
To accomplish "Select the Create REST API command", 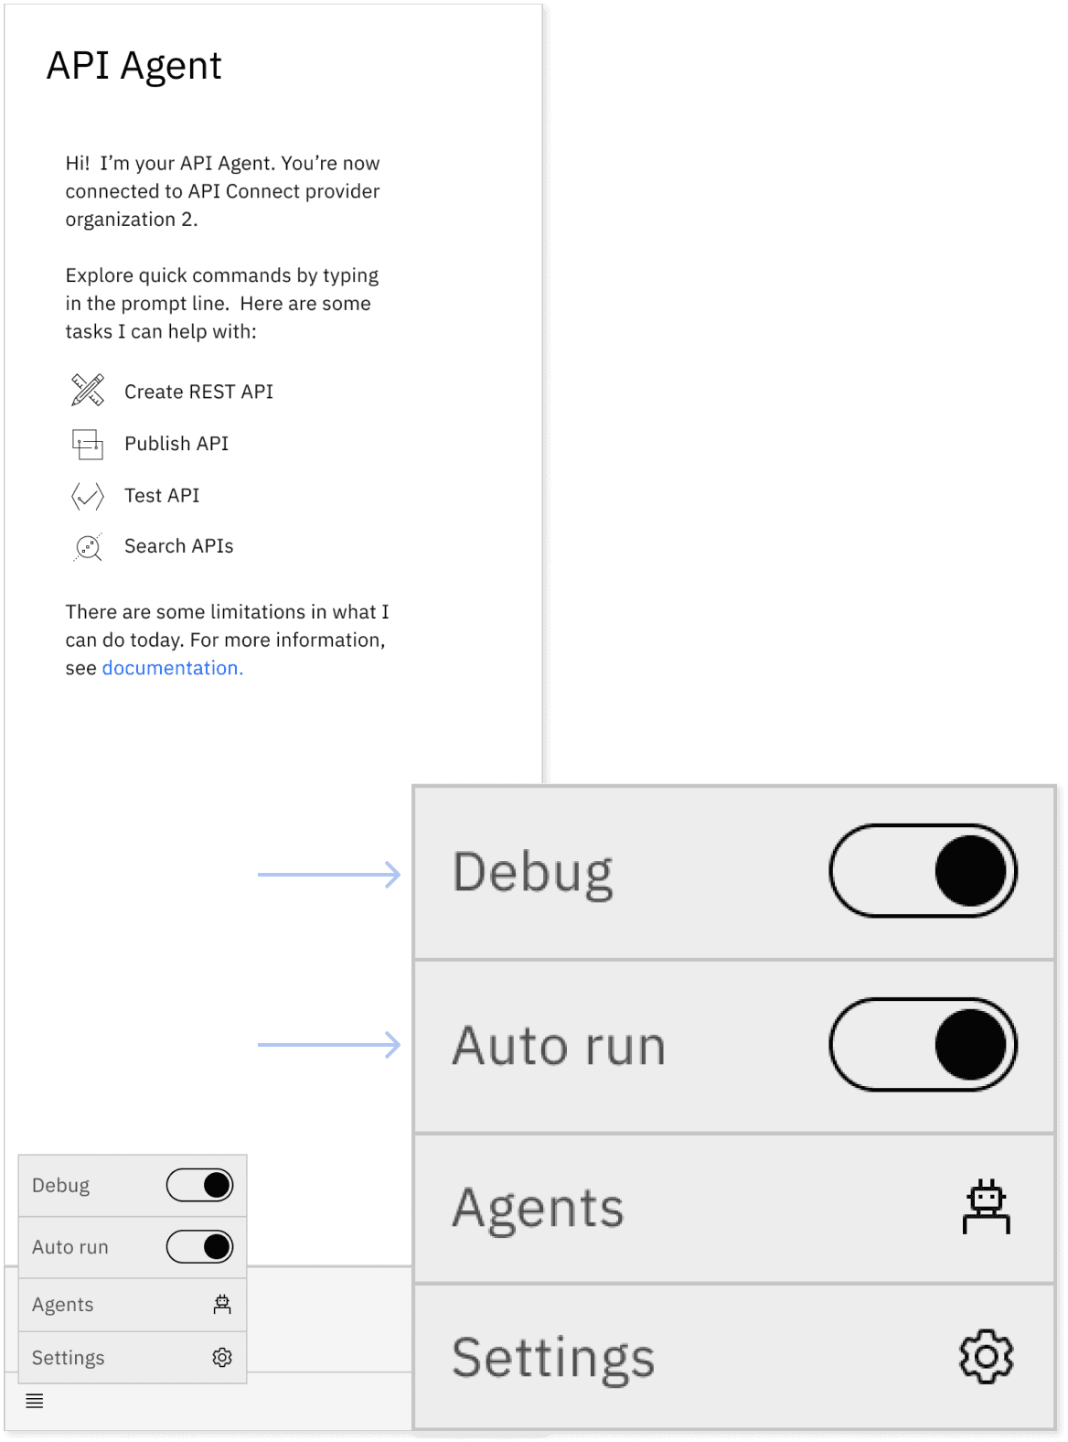I will point(198,392).
